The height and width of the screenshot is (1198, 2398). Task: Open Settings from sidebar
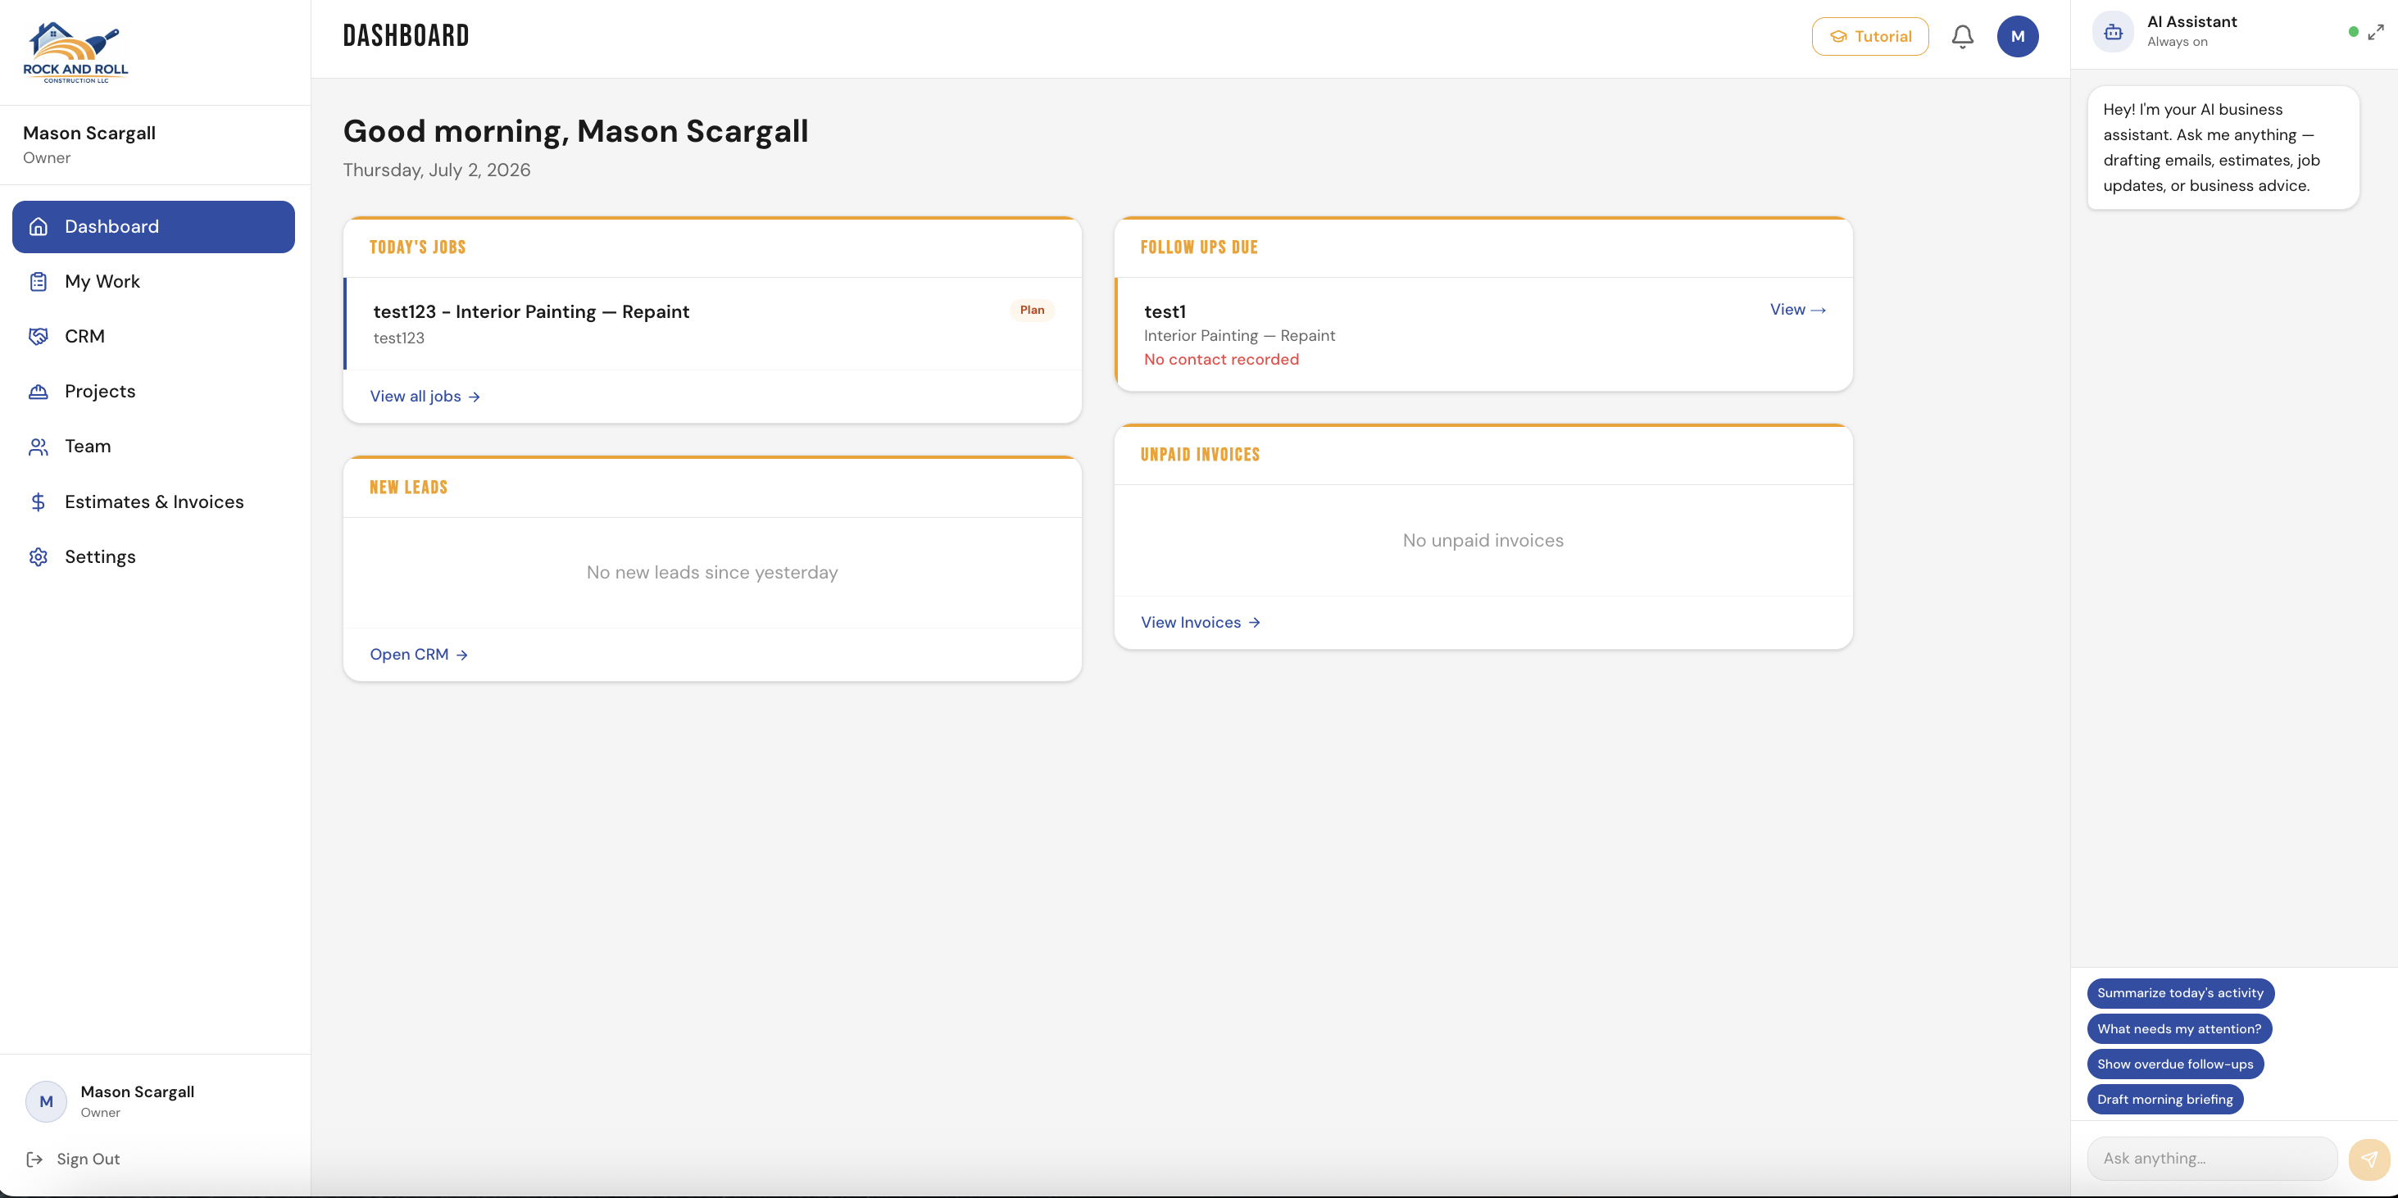(153, 556)
